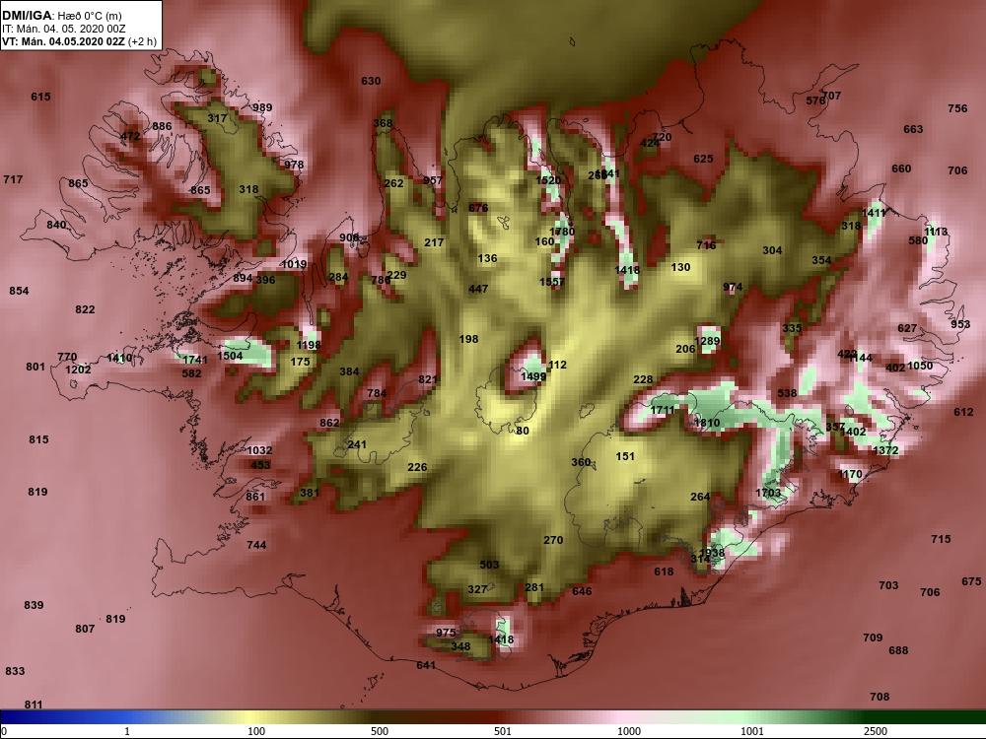
Task: Click the legend label '1001'
Action: [752, 731]
